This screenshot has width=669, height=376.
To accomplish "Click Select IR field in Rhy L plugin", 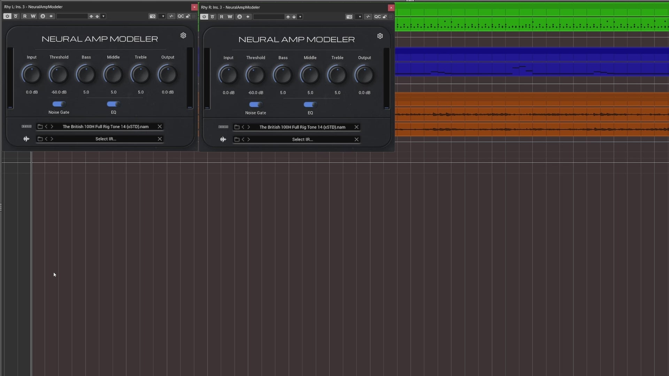I will [106, 139].
